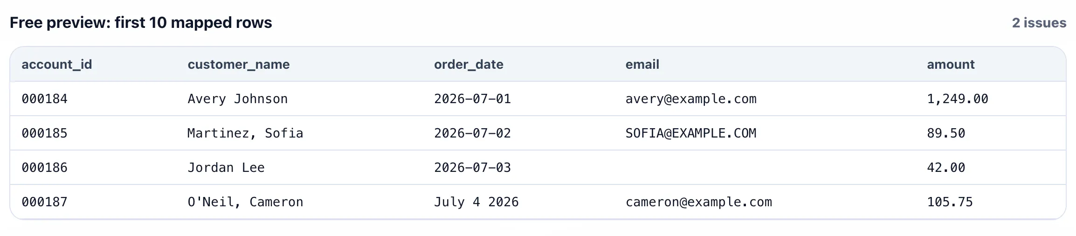Click the email column header
The height and width of the screenshot is (236, 1076).
pyautogui.click(x=642, y=64)
